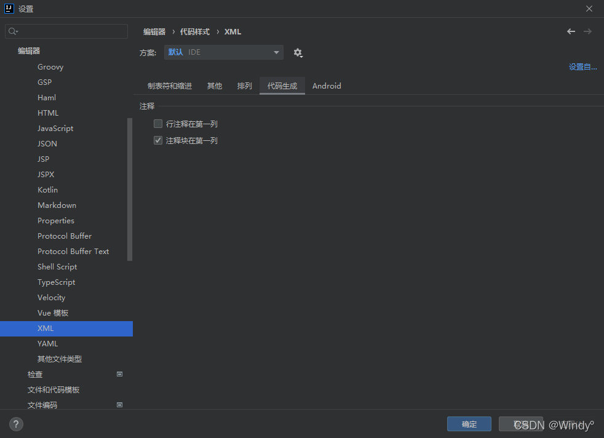Open 文件和代码模板 settings page
Image resolution: width=604 pixels, height=438 pixels.
tap(53, 390)
